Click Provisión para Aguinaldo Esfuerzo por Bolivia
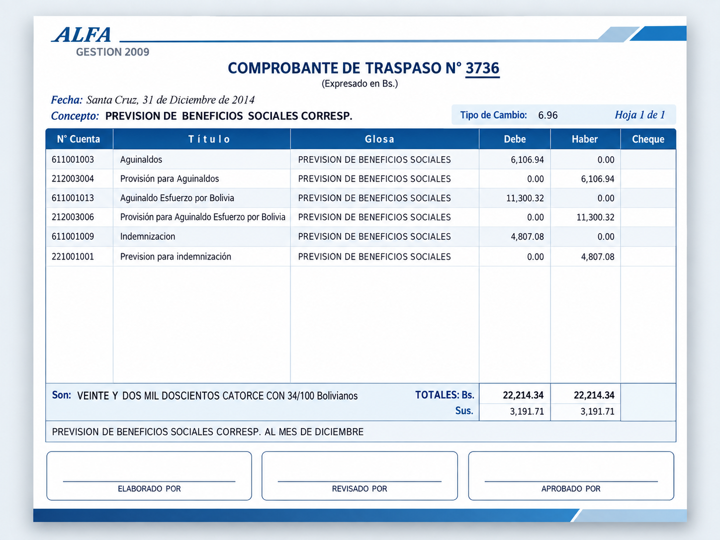The image size is (720, 540). 203,217
